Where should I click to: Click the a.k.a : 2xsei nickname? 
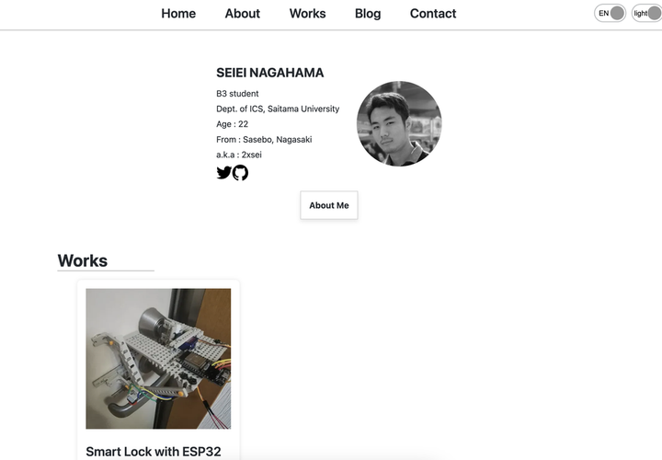239,155
